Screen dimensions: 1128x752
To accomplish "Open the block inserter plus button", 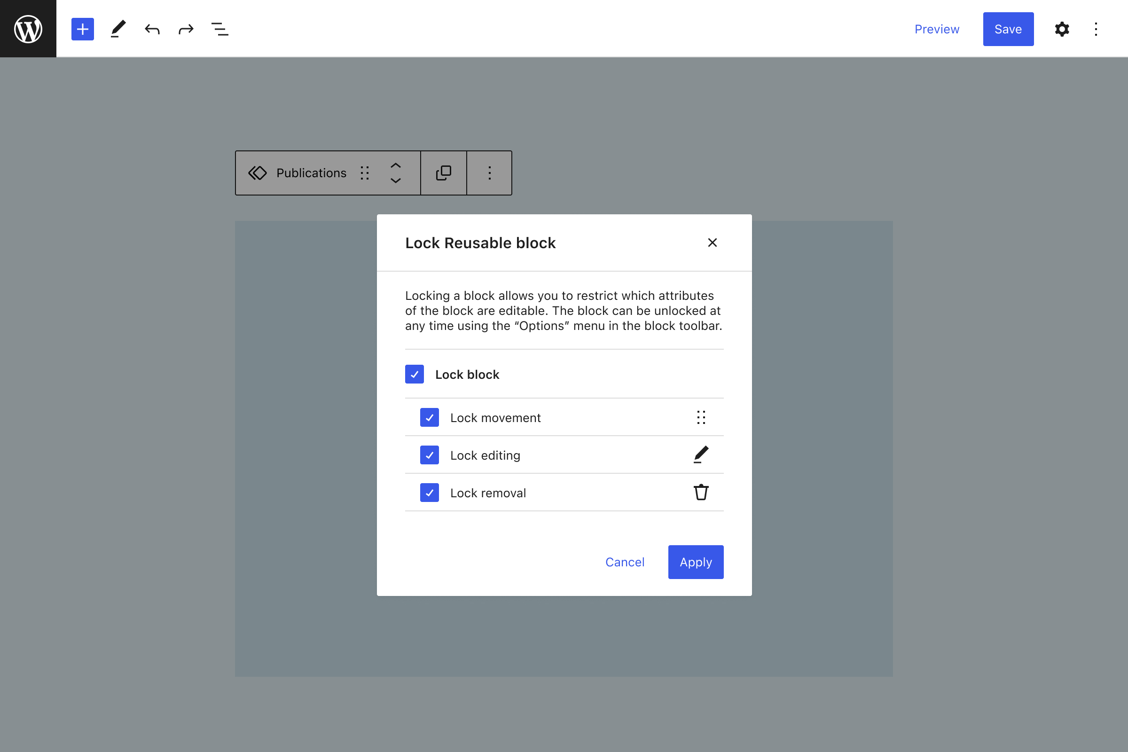I will pyautogui.click(x=83, y=29).
